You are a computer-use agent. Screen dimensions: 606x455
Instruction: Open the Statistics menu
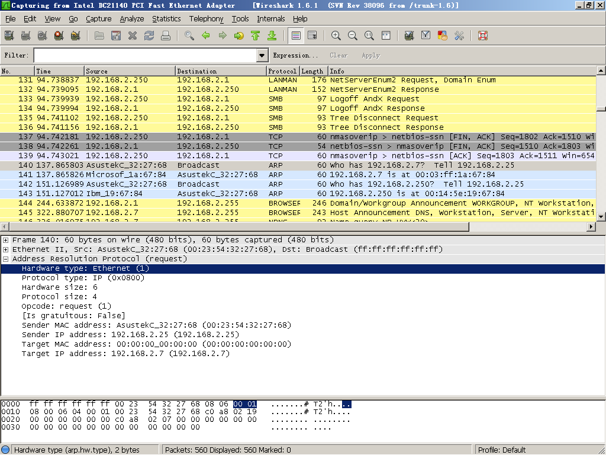click(x=166, y=18)
